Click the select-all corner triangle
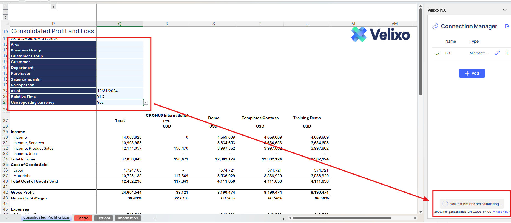The image size is (511, 223). [7, 24]
